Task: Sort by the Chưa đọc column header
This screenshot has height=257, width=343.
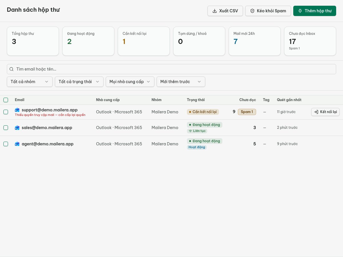Action: (248, 100)
